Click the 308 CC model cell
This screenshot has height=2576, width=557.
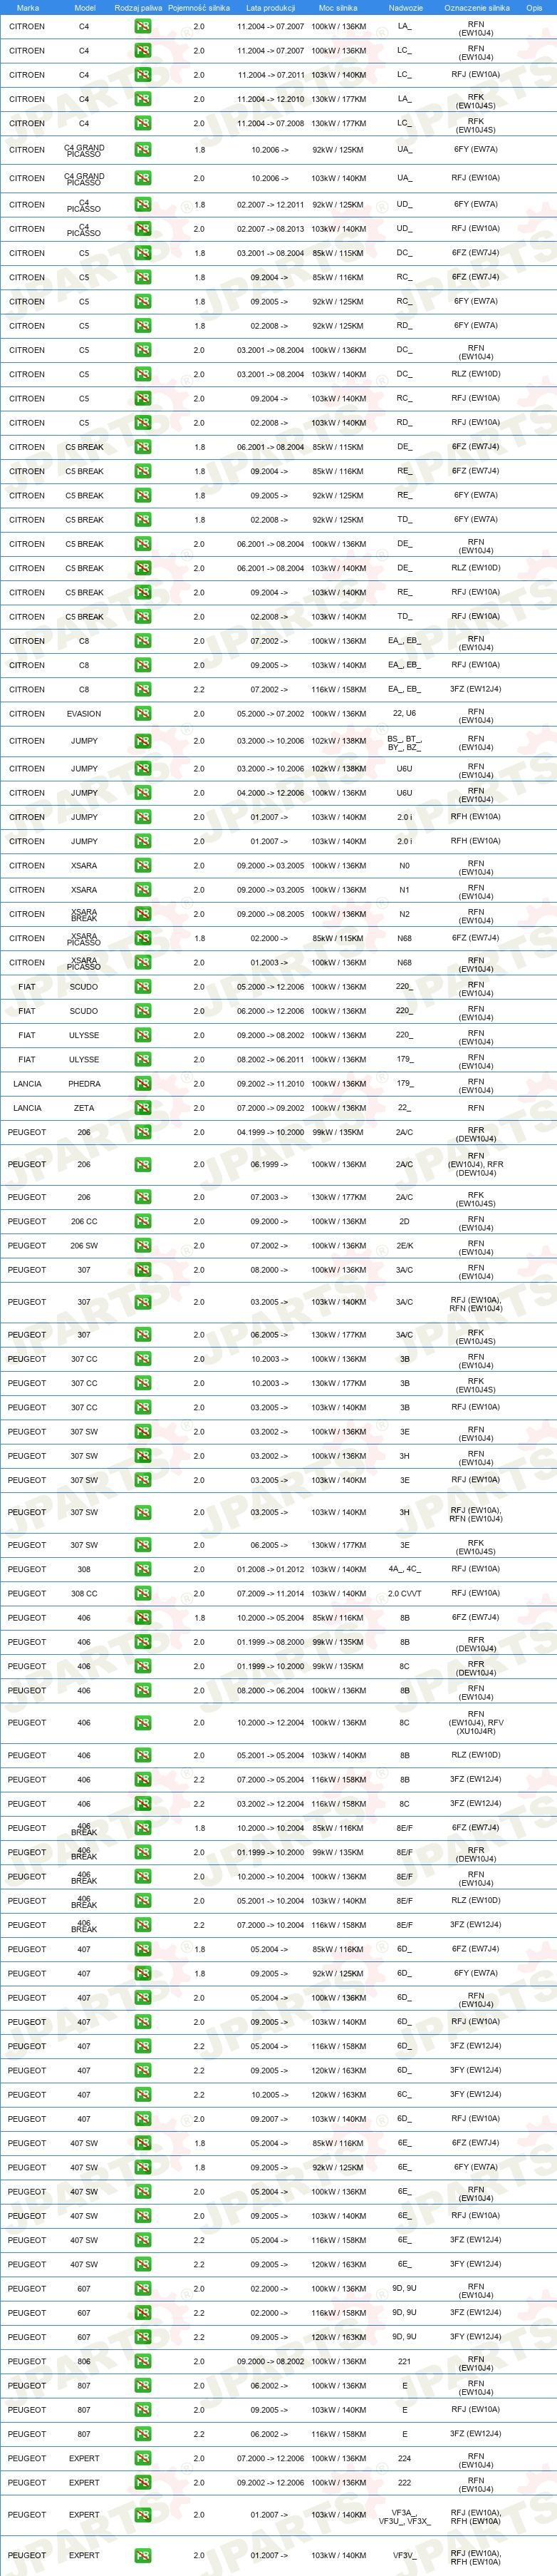point(84,1594)
